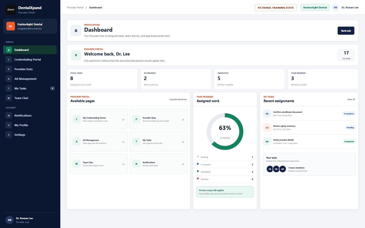
Task: Click the Harborlight Dental badge in top bar
Action: click(315, 8)
